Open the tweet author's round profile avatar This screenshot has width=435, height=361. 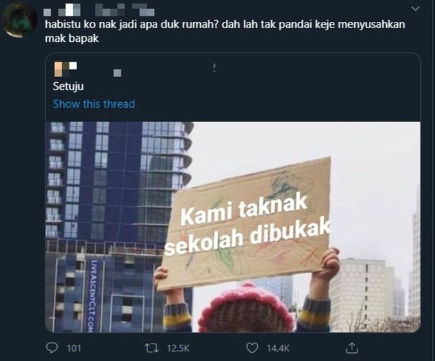click(19, 20)
